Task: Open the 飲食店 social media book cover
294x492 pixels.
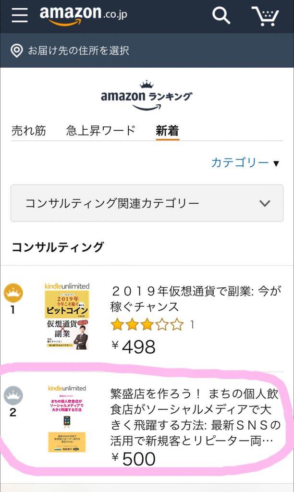Action: (x=67, y=418)
